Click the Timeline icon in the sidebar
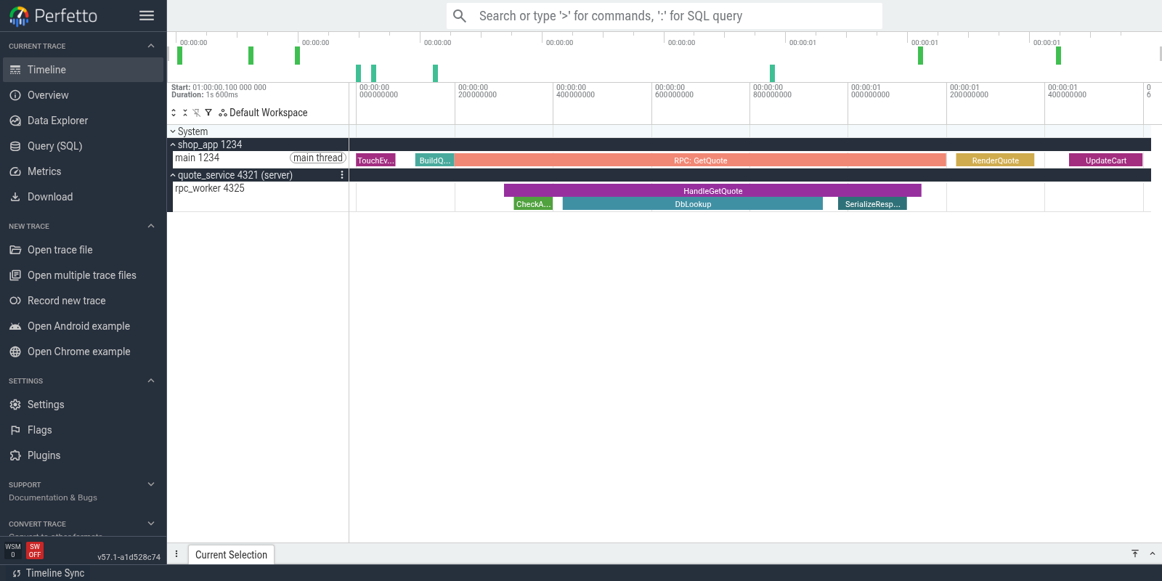 pyautogui.click(x=15, y=70)
